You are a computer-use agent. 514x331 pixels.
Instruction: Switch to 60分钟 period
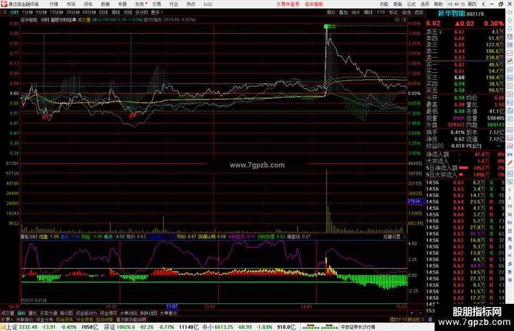pos(89,12)
